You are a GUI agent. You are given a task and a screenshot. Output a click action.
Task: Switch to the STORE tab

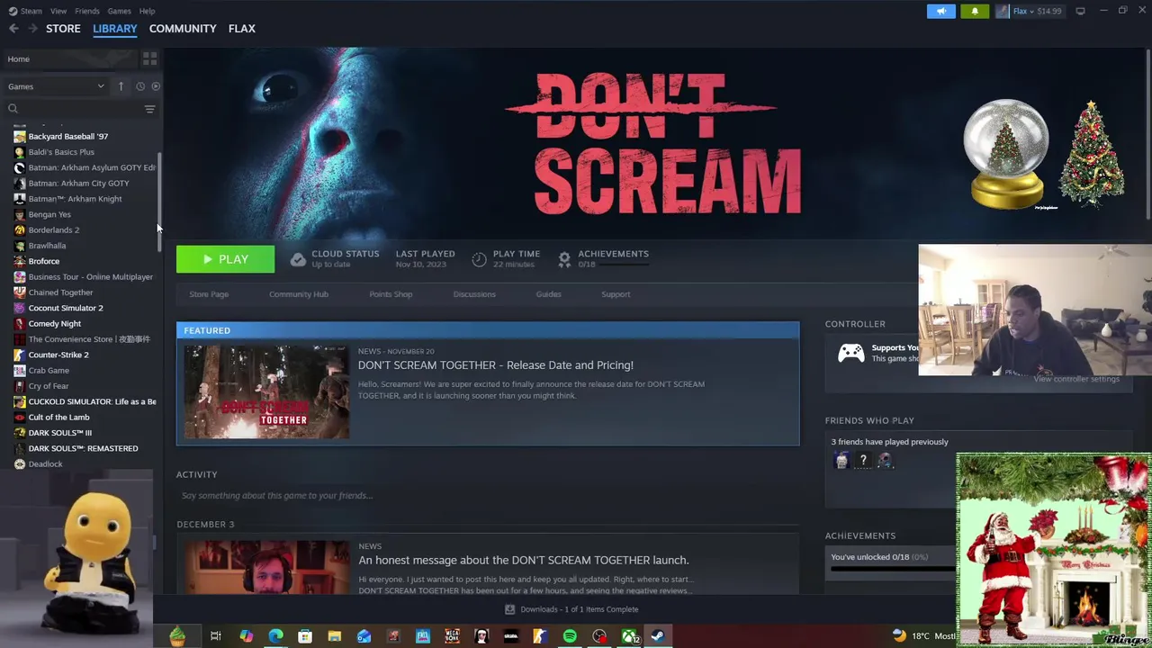click(63, 29)
